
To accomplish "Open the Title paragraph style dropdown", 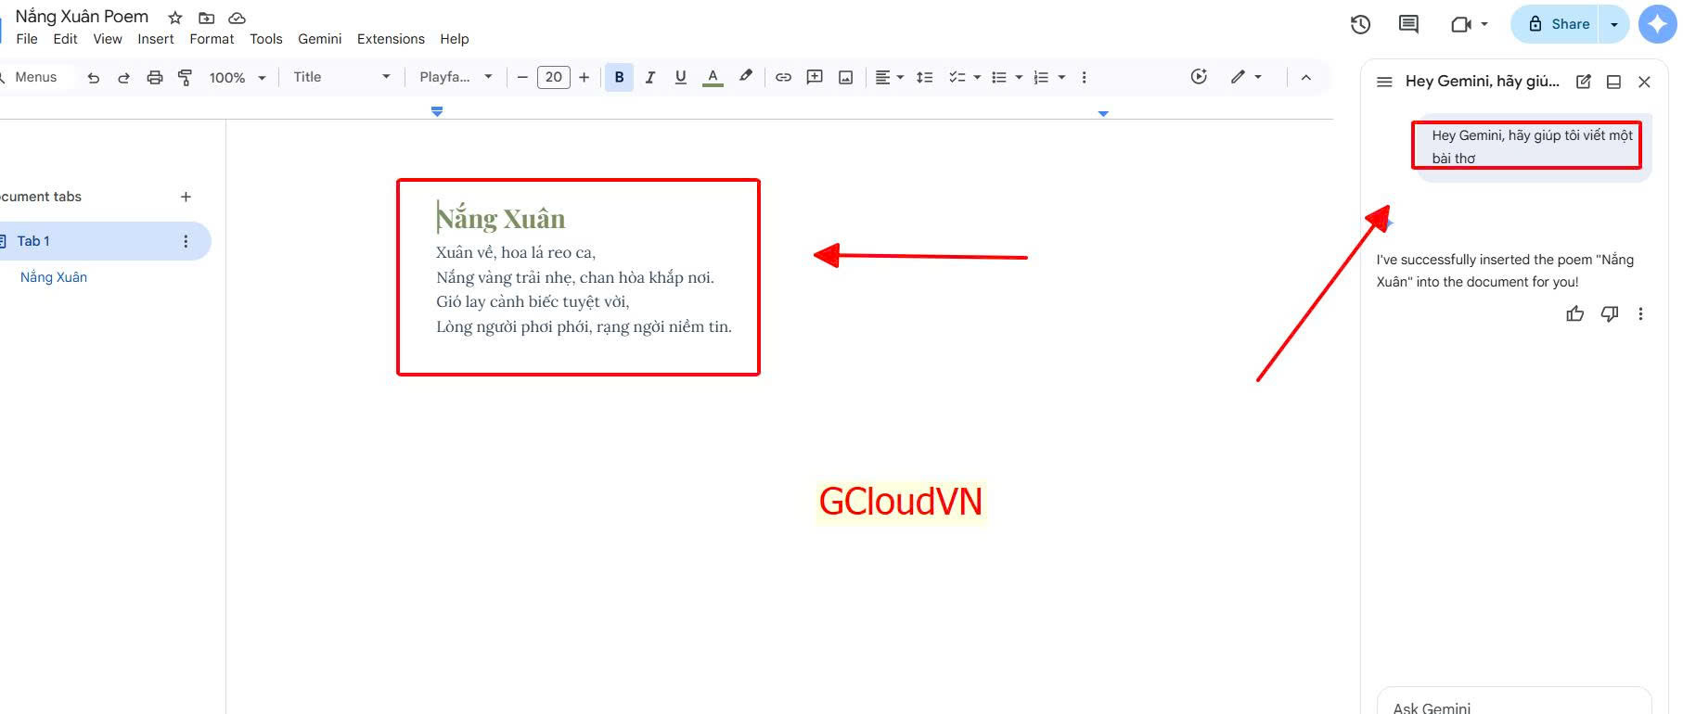I will coord(341,78).
